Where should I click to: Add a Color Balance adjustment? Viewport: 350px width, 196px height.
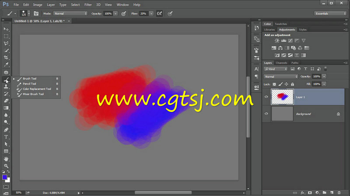(x=280, y=48)
